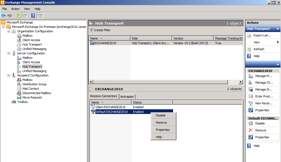Viewport: 281px width, 162px height.
Task: Click the Client EXCHANGE2010 connector icon
Action: coord(93,107)
